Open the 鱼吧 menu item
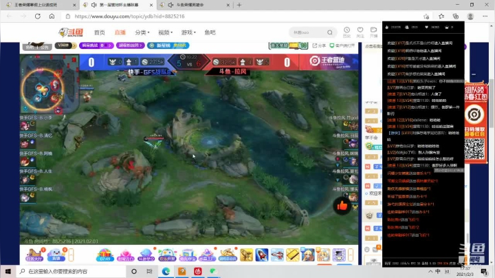The image size is (495, 278). (x=210, y=32)
